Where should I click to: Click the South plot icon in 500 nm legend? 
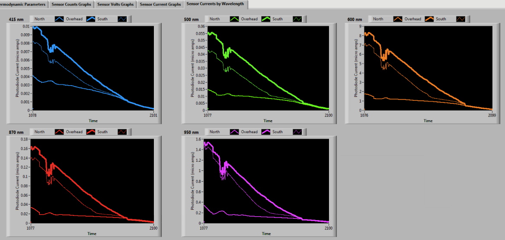[x=298, y=19]
